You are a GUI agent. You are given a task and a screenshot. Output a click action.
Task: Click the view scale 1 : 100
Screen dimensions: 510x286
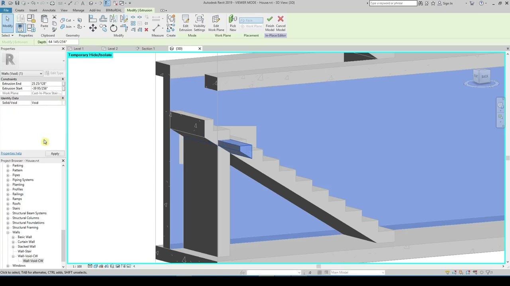77,266
